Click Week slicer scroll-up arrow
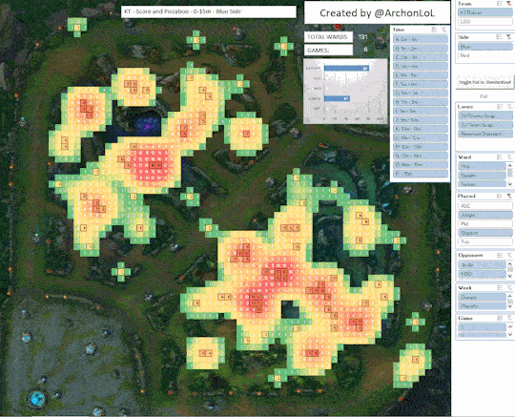The width and height of the screenshot is (515, 417). click(x=509, y=296)
